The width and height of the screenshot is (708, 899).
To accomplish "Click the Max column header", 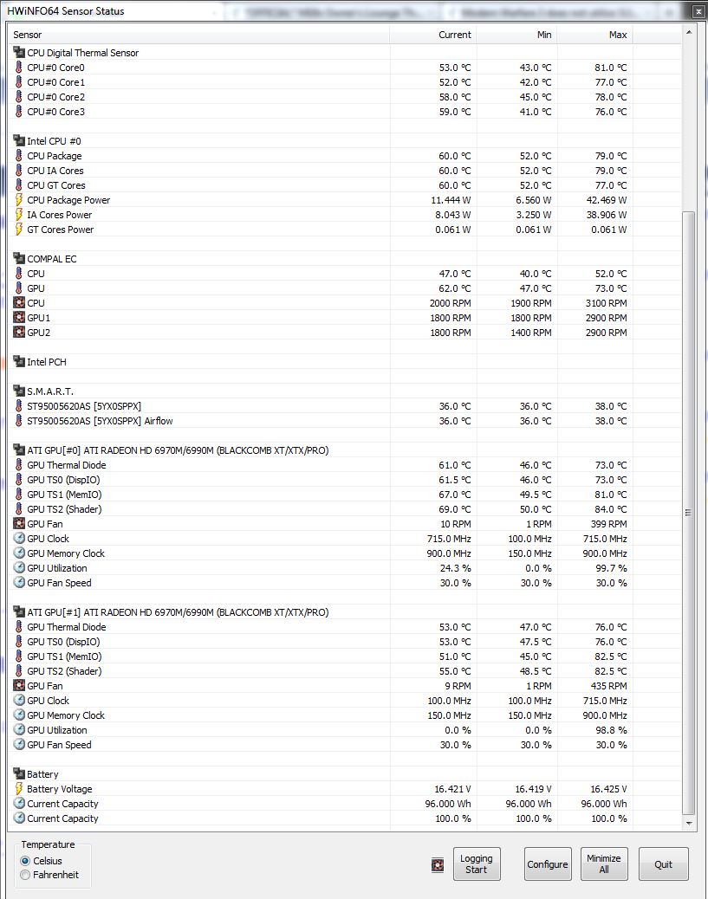I will click(595, 35).
